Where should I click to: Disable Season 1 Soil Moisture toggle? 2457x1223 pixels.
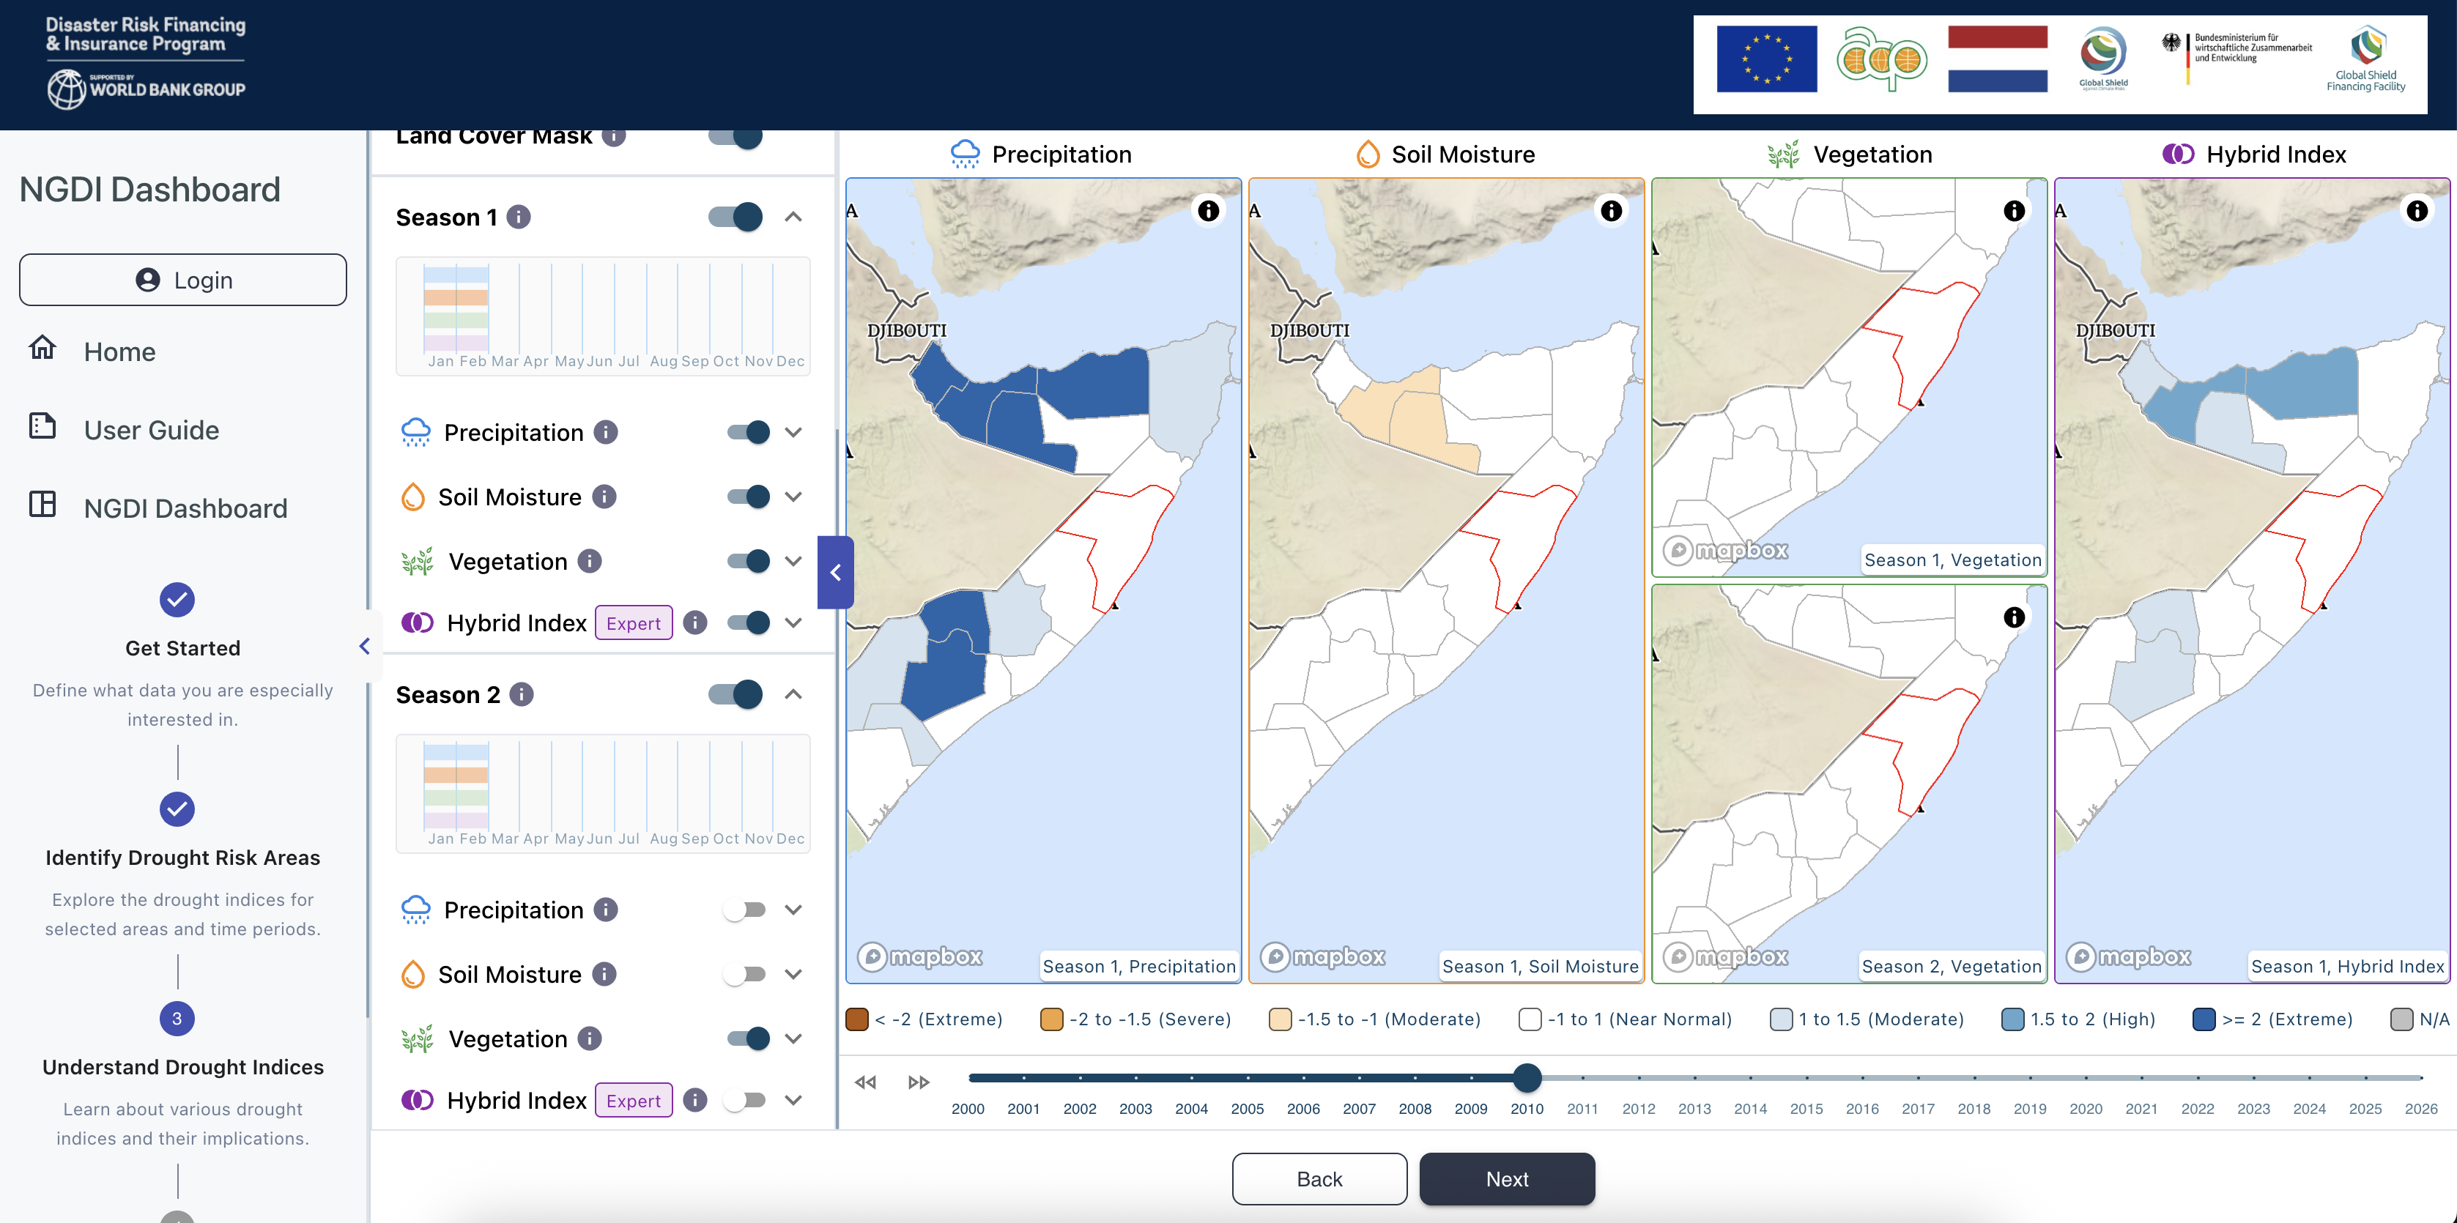749,497
